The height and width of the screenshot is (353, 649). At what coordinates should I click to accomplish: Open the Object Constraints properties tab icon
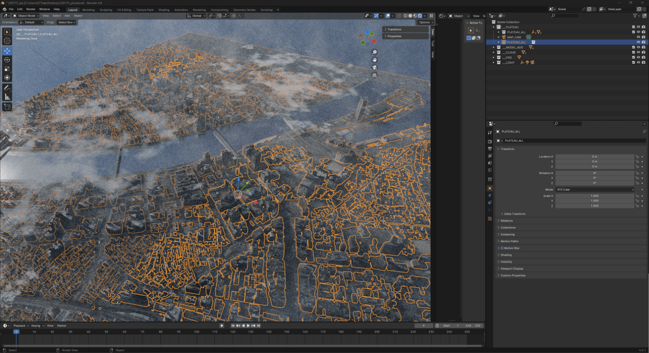[x=490, y=203]
